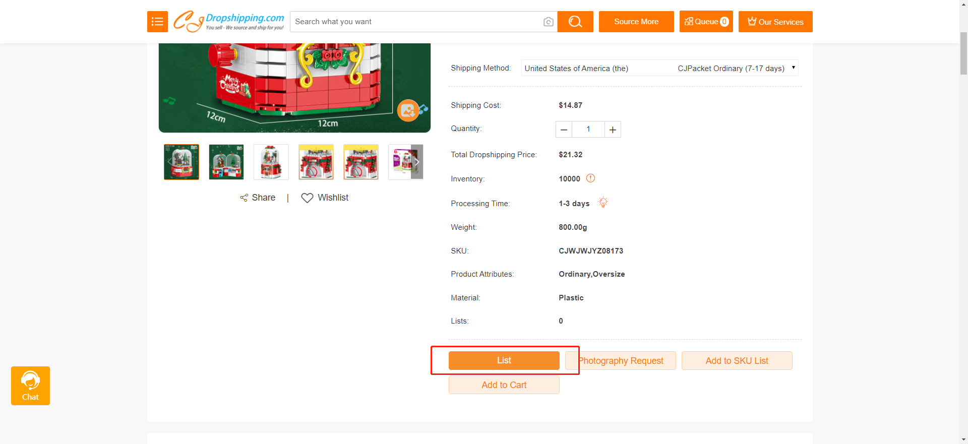Click the CJ Dropshipping logo

click(228, 22)
